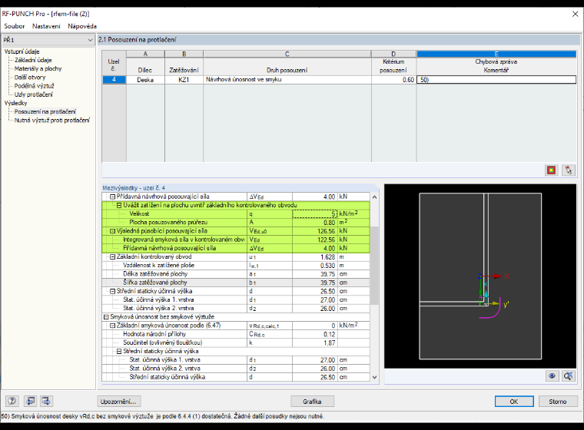The image size is (584, 430).
Task: Click the Velikost q value input field
Action: pyautogui.click(x=315, y=213)
